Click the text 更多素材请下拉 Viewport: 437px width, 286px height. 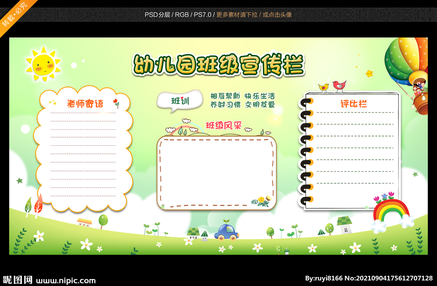tap(237, 14)
